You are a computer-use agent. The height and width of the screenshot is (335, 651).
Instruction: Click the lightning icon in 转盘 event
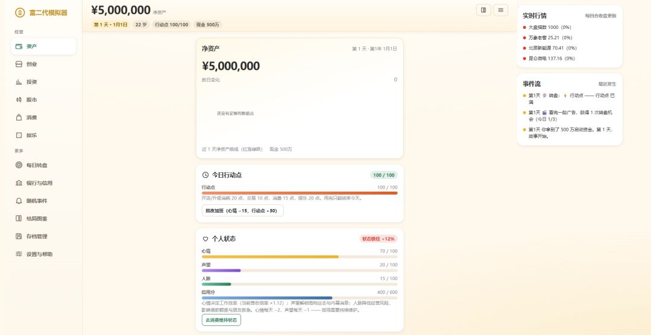point(565,95)
